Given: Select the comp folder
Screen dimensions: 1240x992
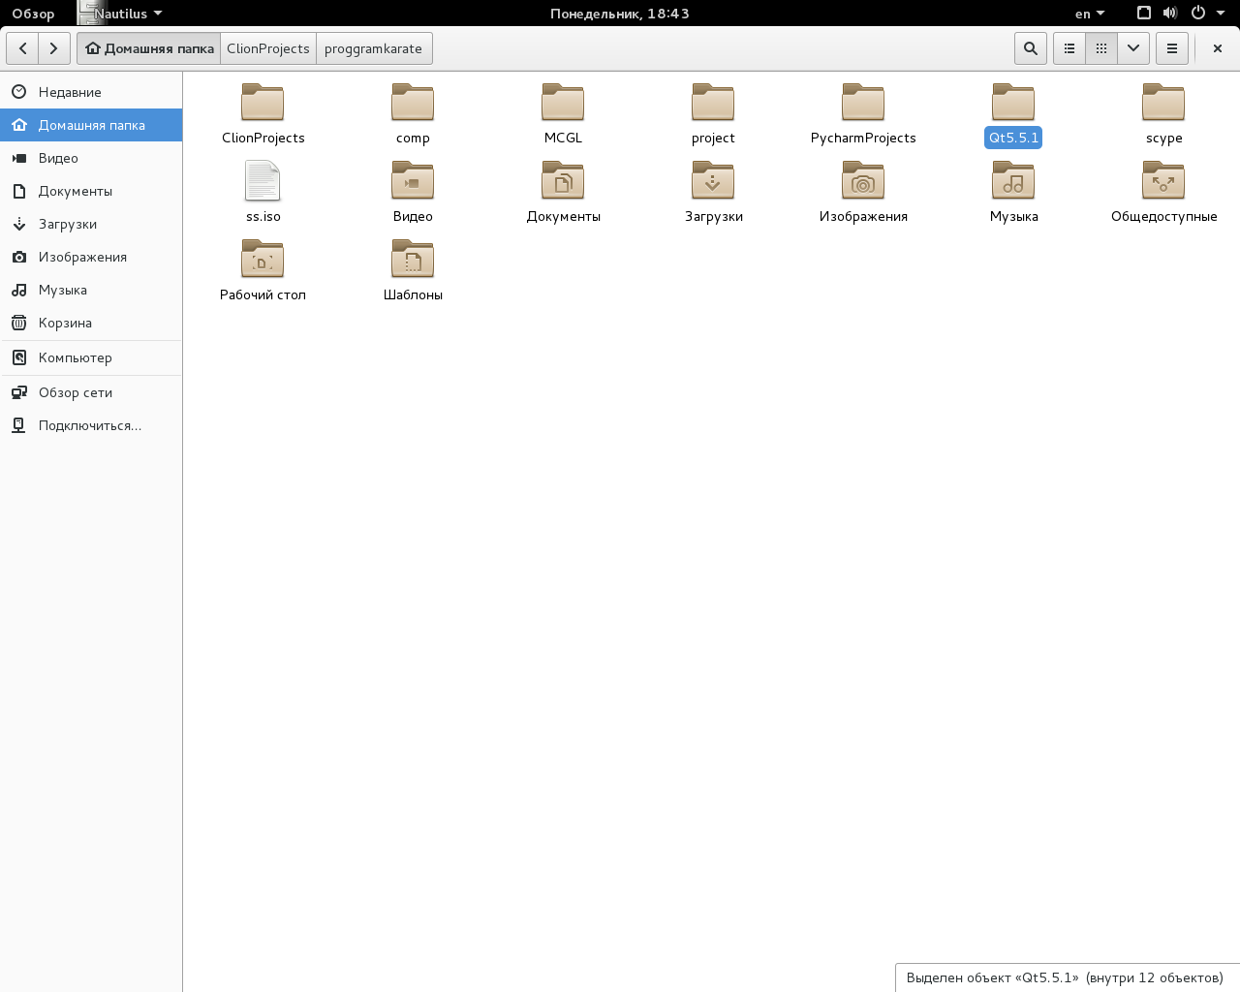Looking at the screenshot, I should pyautogui.click(x=413, y=113).
